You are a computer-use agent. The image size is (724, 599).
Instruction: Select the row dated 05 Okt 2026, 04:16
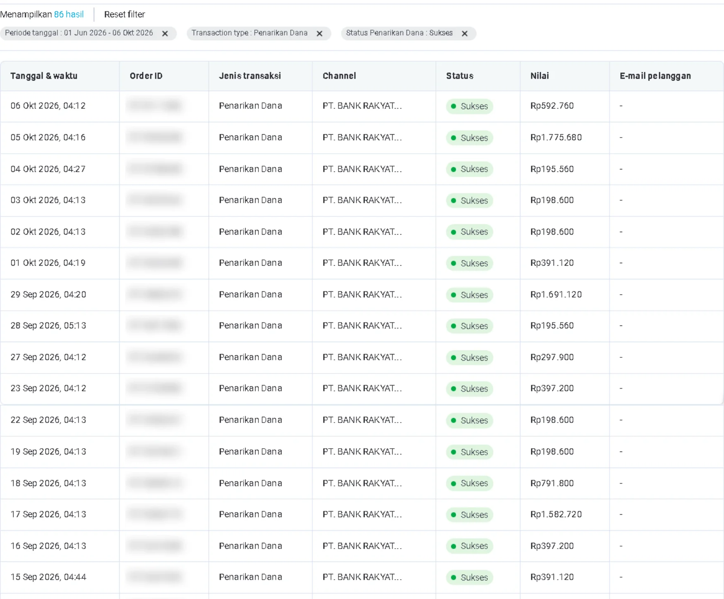point(362,138)
